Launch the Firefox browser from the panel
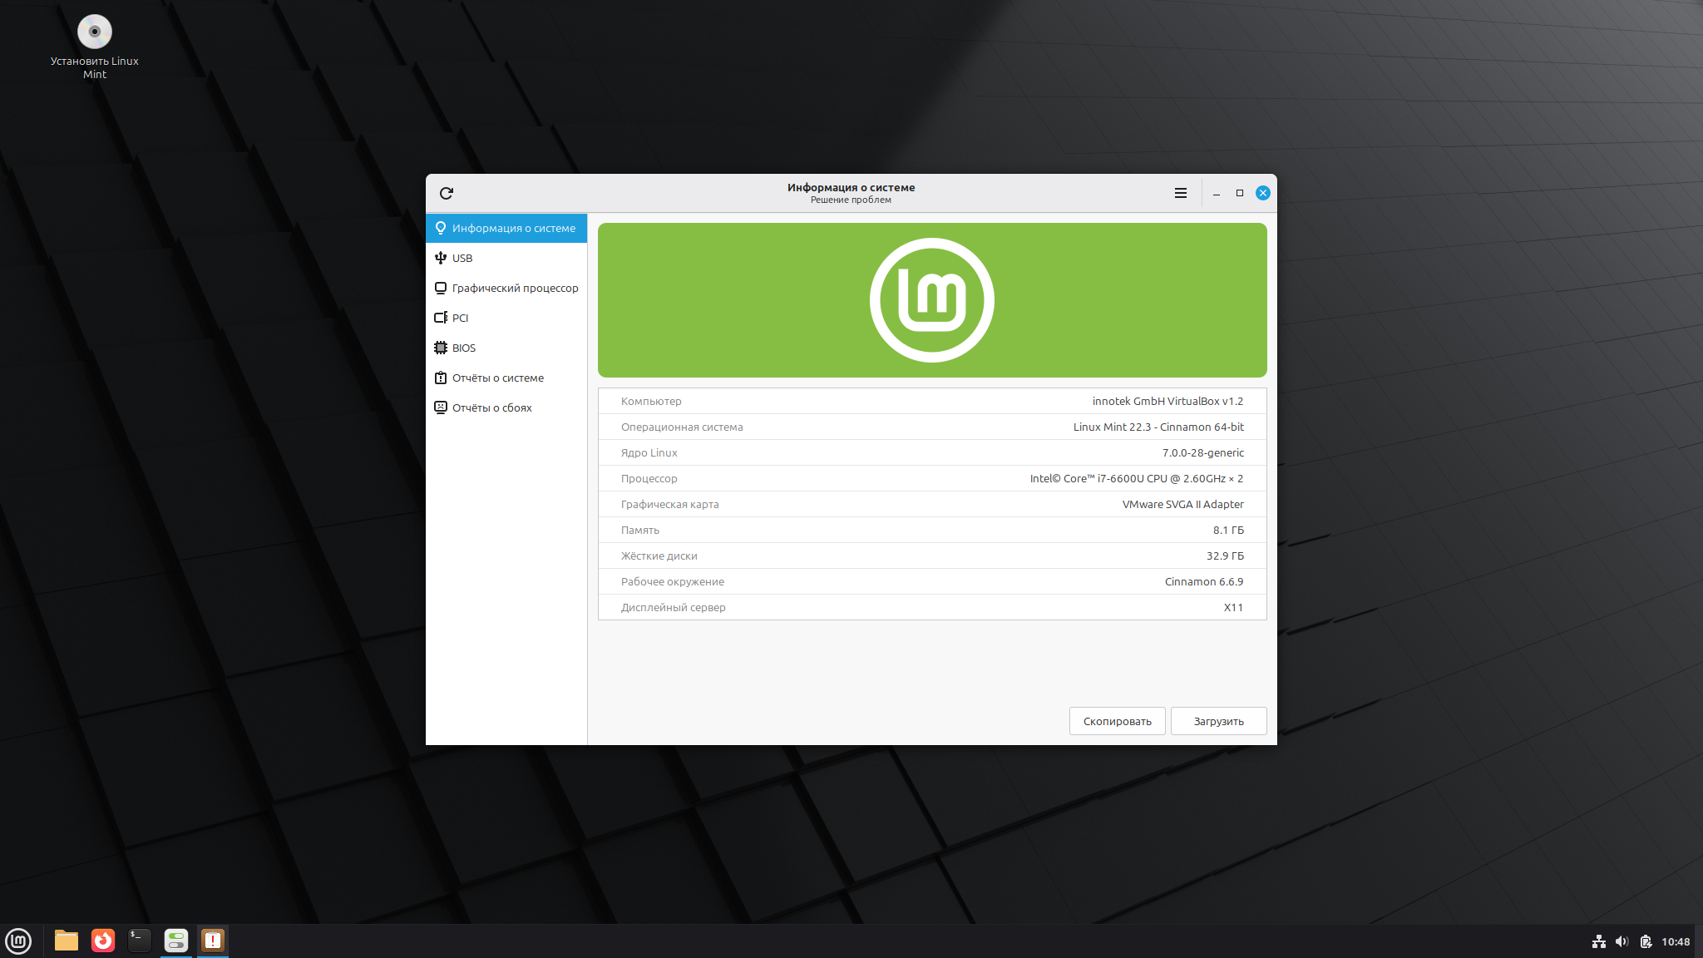Screen dimensions: 1703x958 coord(103,941)
